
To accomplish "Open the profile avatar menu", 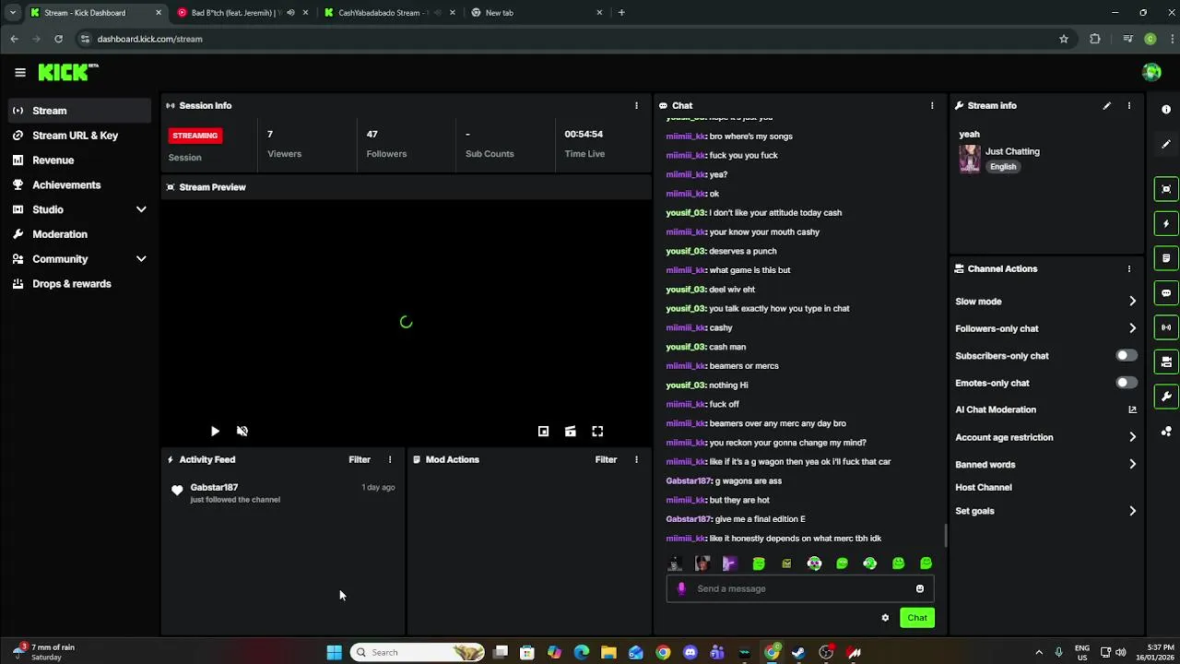I will 1151,72.
